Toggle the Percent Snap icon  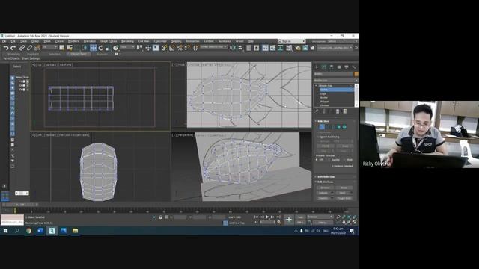point(180,48)
